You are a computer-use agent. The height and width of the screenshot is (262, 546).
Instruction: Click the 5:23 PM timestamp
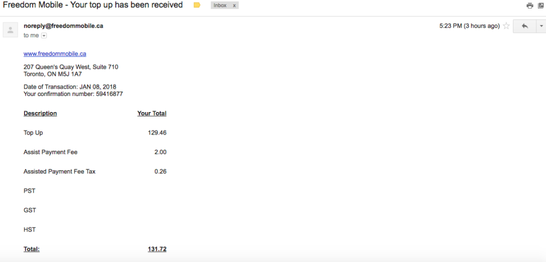(469, 26)
